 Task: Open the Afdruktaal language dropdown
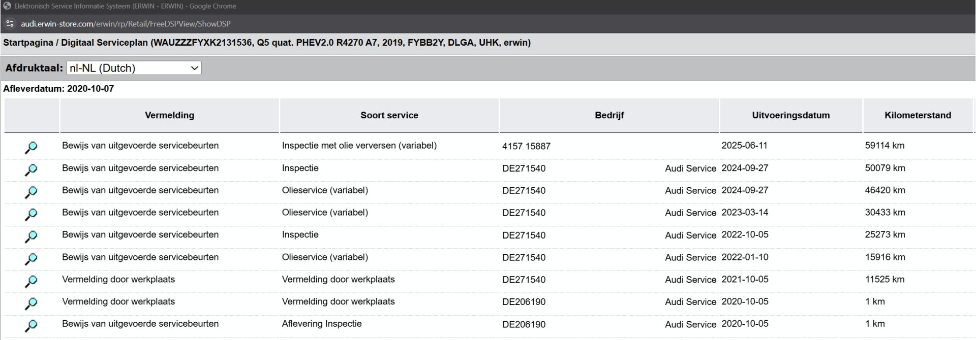click(134, 68)
